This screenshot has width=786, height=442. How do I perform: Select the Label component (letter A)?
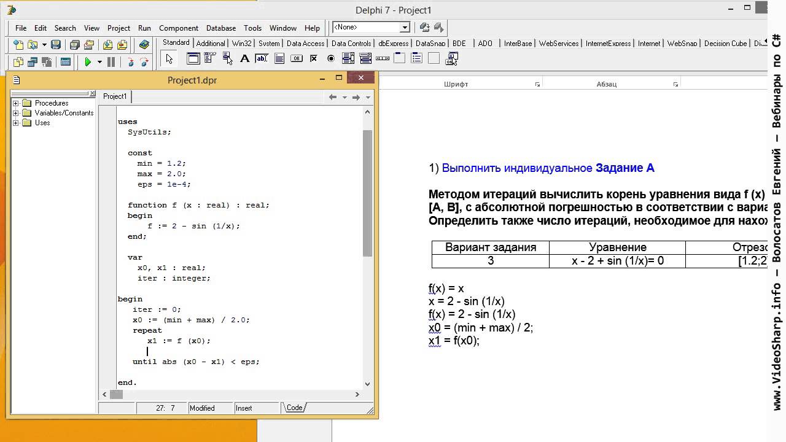coord(244,59)
